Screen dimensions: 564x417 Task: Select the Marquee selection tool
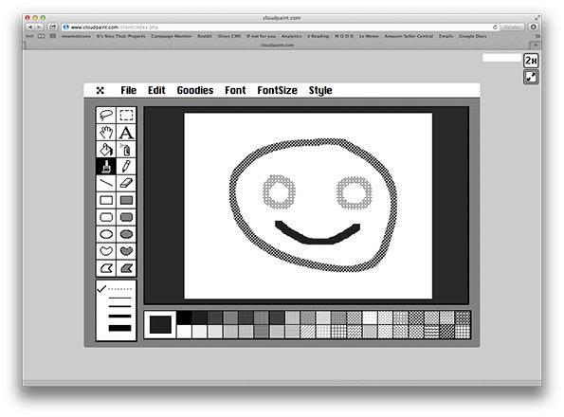coord(126,116)
